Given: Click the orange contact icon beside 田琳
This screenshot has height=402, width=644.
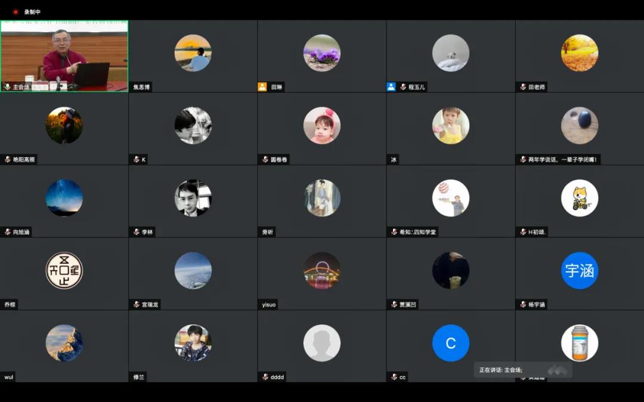Looking at the screenshot, I should 262,87.
